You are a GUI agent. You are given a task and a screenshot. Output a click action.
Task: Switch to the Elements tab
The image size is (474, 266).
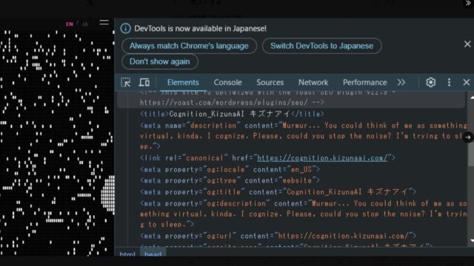point(183,82)
